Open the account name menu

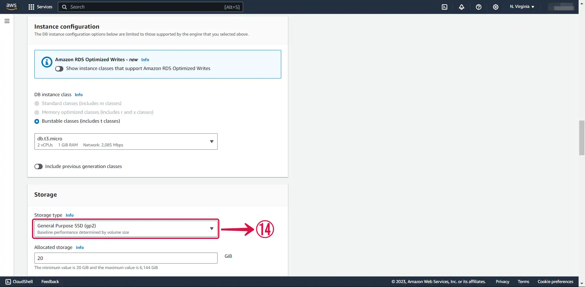[x=561, y=7]
